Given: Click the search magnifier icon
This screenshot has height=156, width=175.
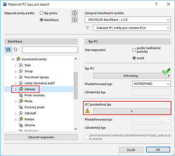Looking at the screenshot, I should (16, 50).
